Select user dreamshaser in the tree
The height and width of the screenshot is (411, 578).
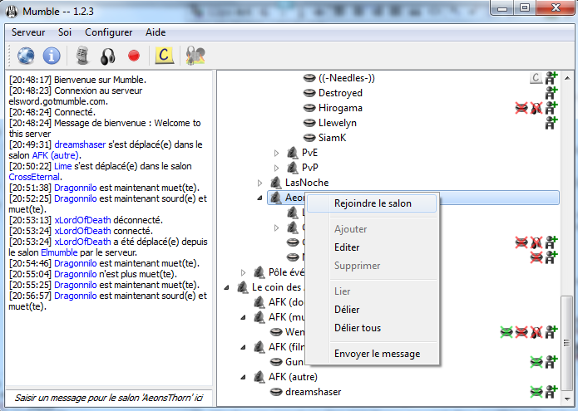pyautogui.click(x=313, y=392)
